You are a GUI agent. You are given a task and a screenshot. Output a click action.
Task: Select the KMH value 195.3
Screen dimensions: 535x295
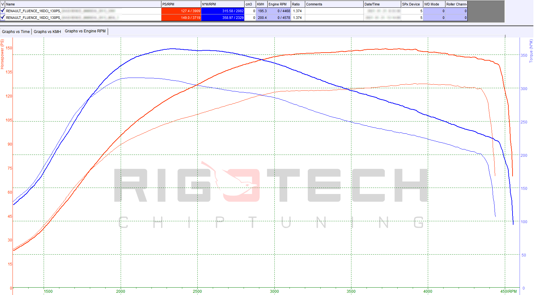262,11
